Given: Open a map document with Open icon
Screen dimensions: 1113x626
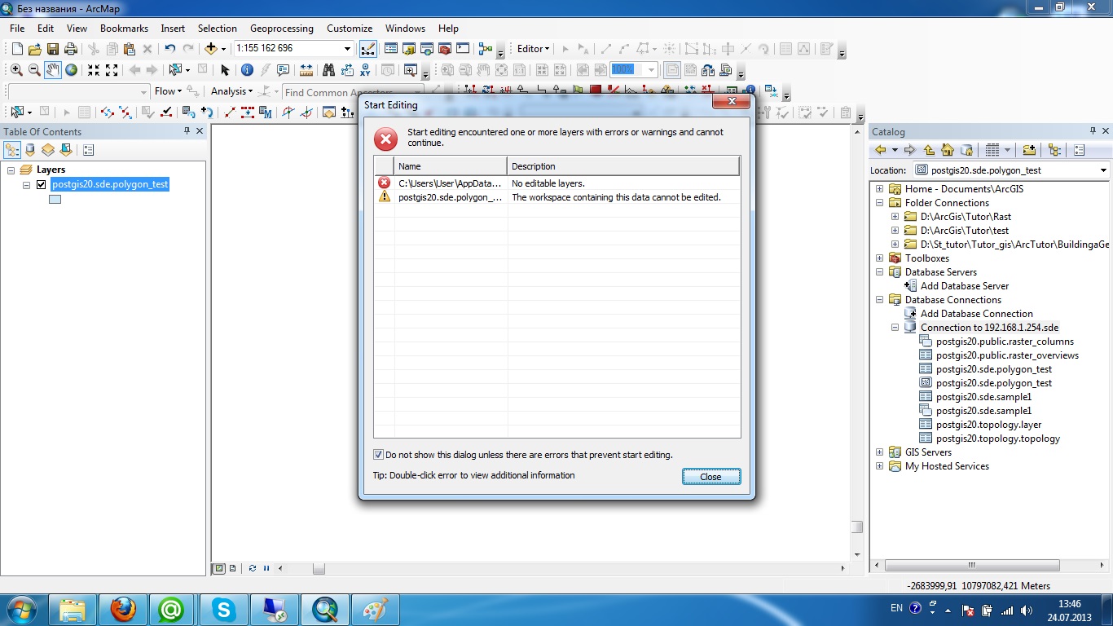Looking at the screenshot, I should tap(35, 49).
